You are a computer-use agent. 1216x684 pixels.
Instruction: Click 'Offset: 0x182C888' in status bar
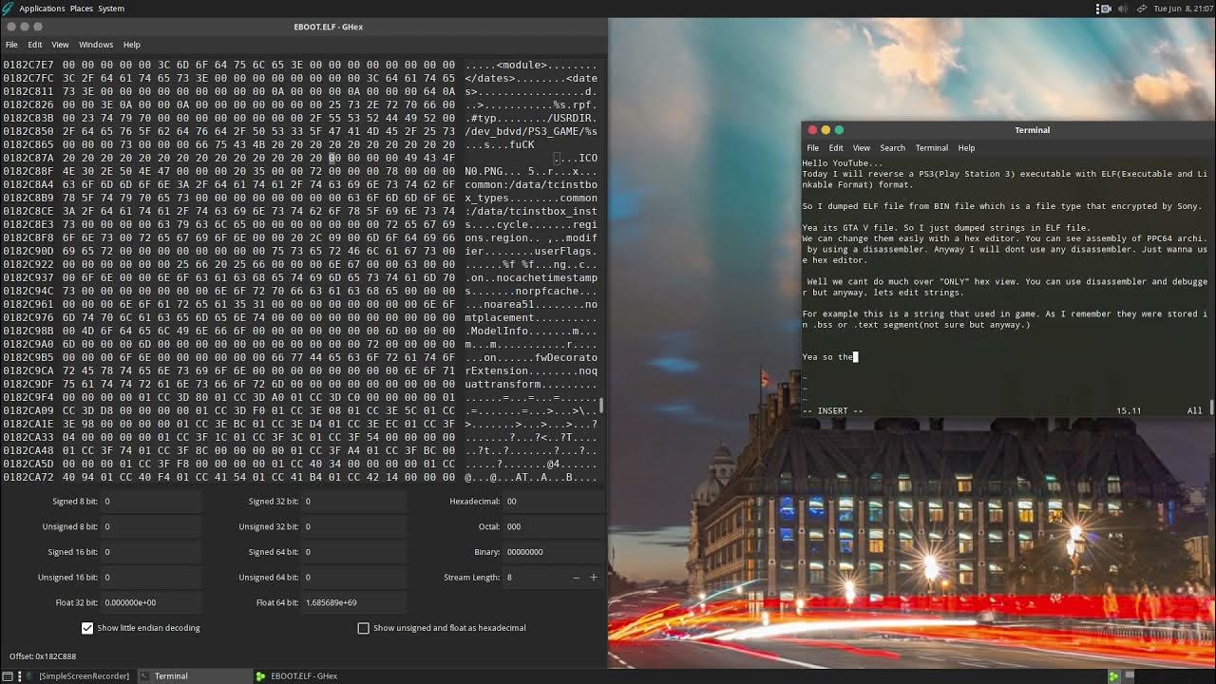pos(43,656)
